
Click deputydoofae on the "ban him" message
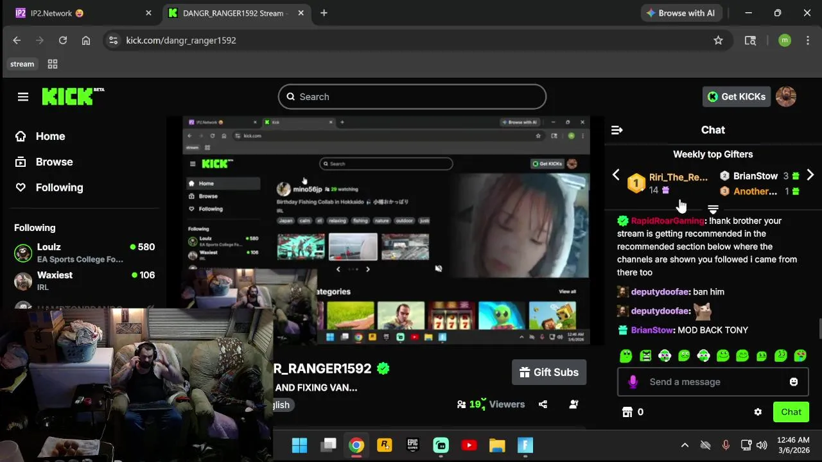coord(660,292)
